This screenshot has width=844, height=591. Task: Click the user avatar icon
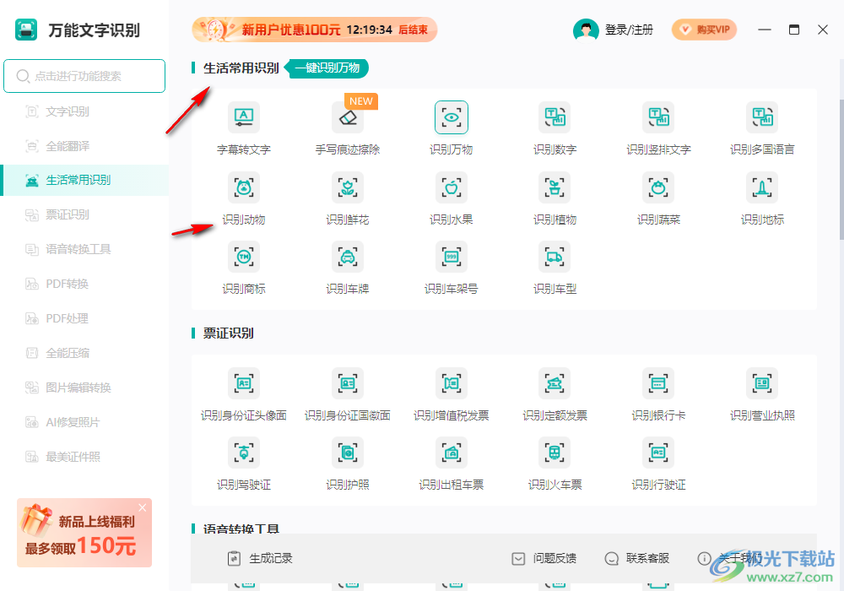pos(586,30)
